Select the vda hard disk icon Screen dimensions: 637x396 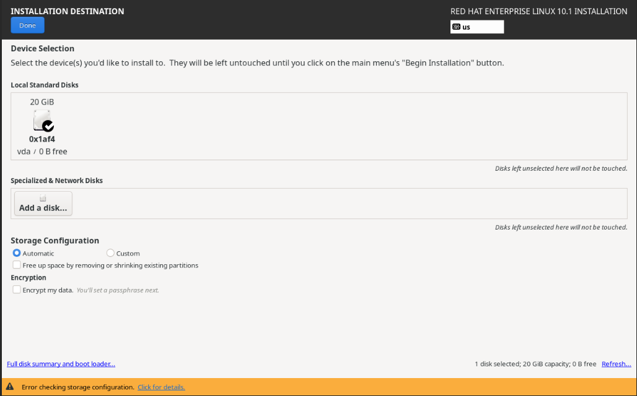tap(42, 119)
